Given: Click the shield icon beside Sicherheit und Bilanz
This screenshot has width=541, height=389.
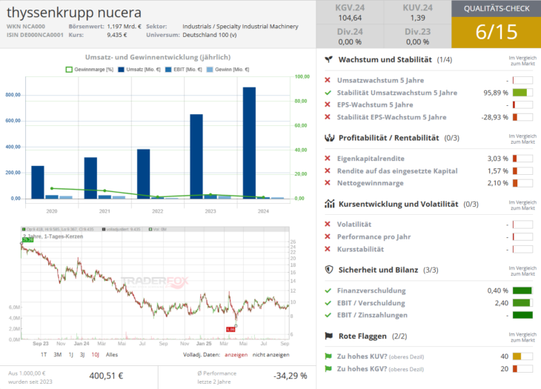Looking at the screenshot, I should click(x=329, y=270).
